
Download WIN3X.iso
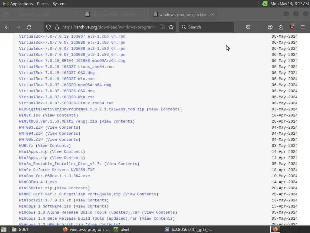pyautogui.click(x=30, y=115)
